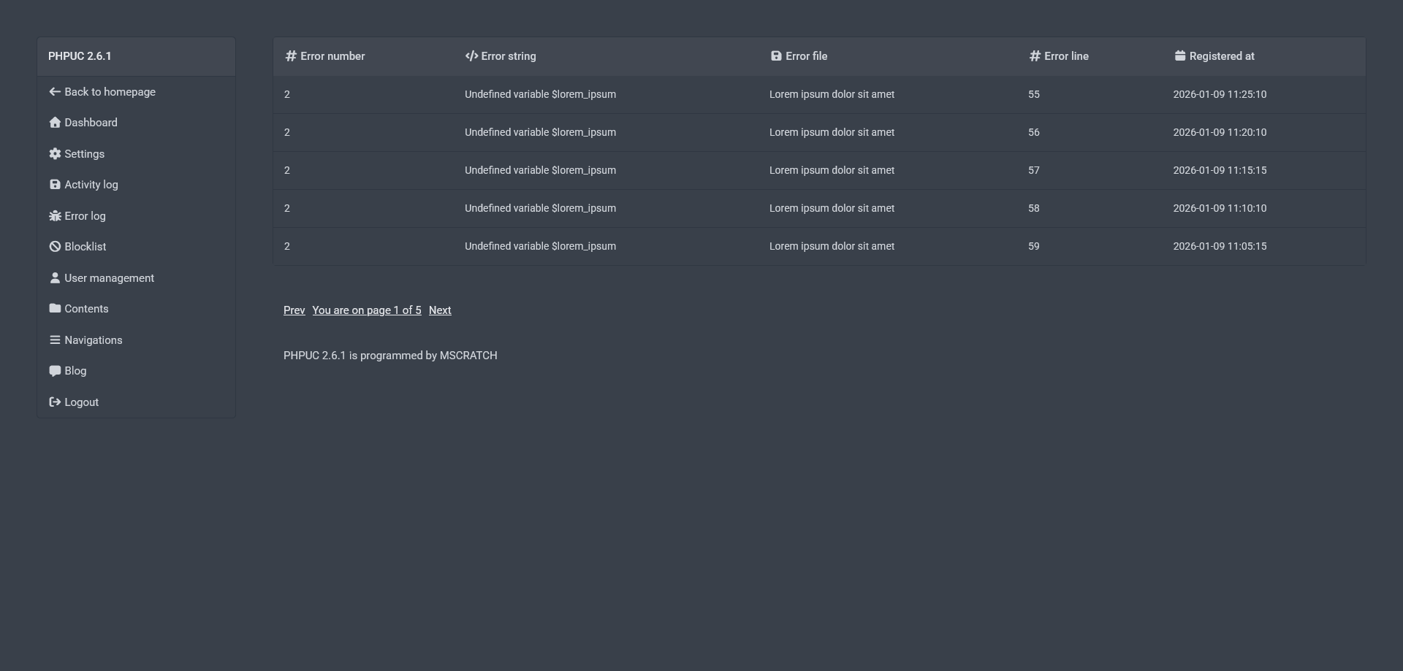Click the gear icon for Settings
The width and height of the screenshot is (1403, 671).
click(x=55, y=154)
